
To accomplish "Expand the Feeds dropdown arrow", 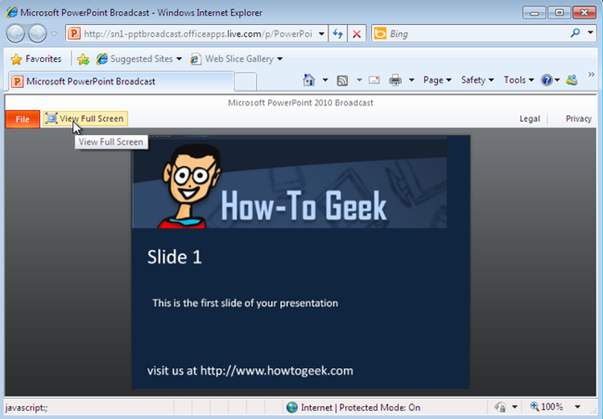I will point(359,80).
